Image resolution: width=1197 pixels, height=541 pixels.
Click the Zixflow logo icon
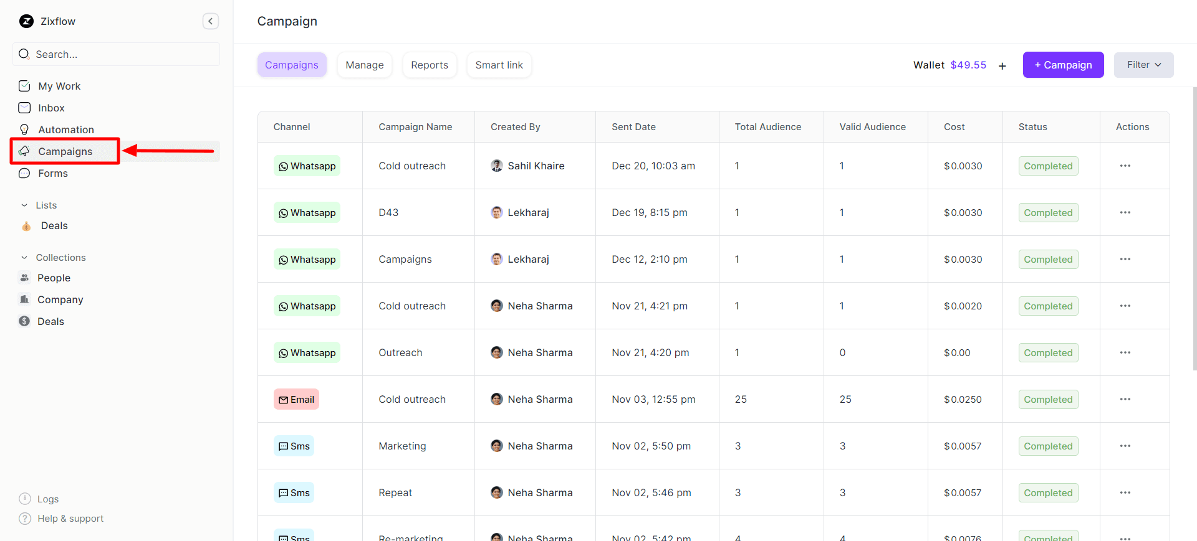[26, 21]
